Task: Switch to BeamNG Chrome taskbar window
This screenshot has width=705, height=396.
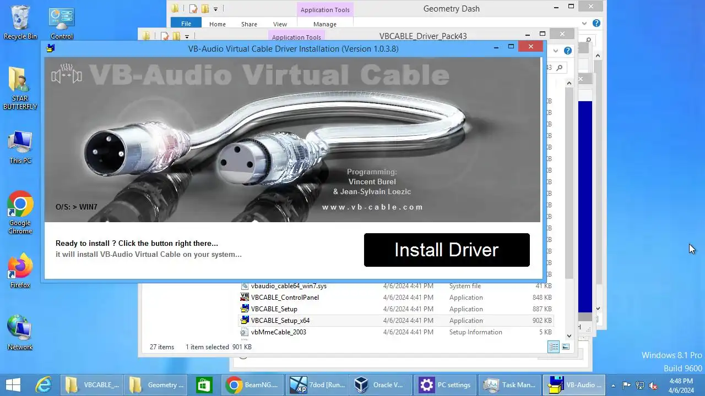Action: click(253, 385)
